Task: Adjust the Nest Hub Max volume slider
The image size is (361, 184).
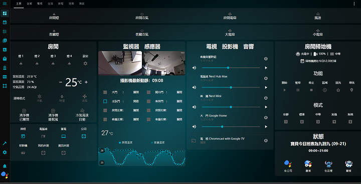Action: tap(231, 87)
